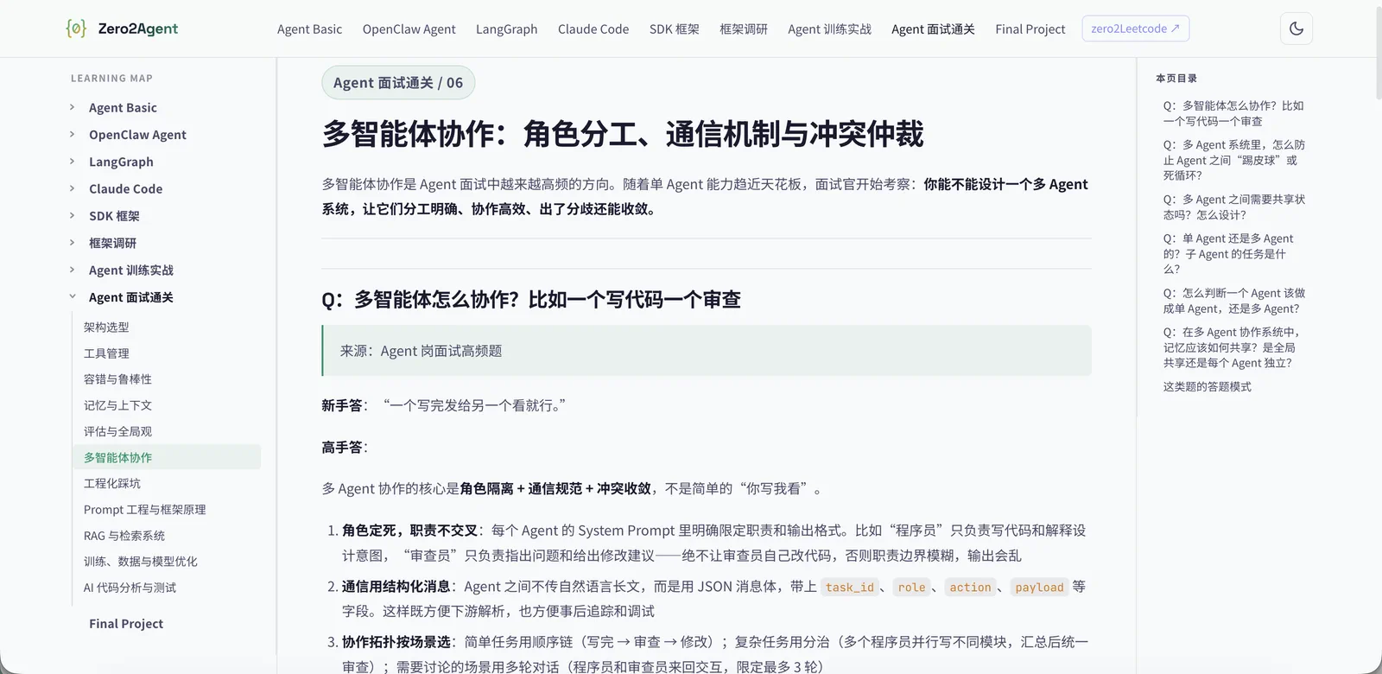Jump to TOC entry 怎么防止 Agent 踢皮球
Screen dimensions: 1382x674
[1233, 160]
